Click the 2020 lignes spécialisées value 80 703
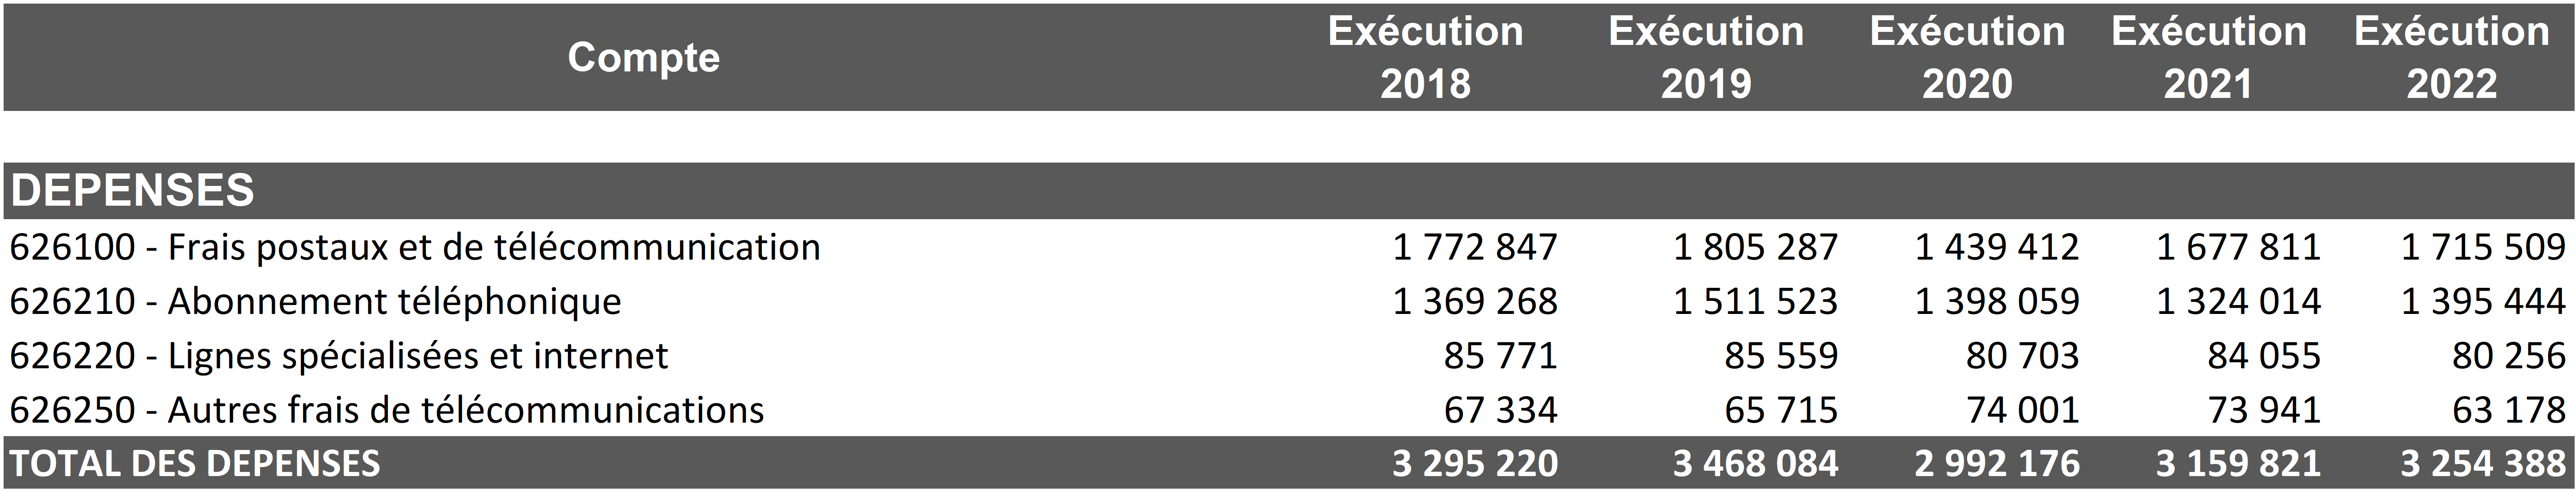Screen dimensions: 2576x490 [x=2022, y=356]
